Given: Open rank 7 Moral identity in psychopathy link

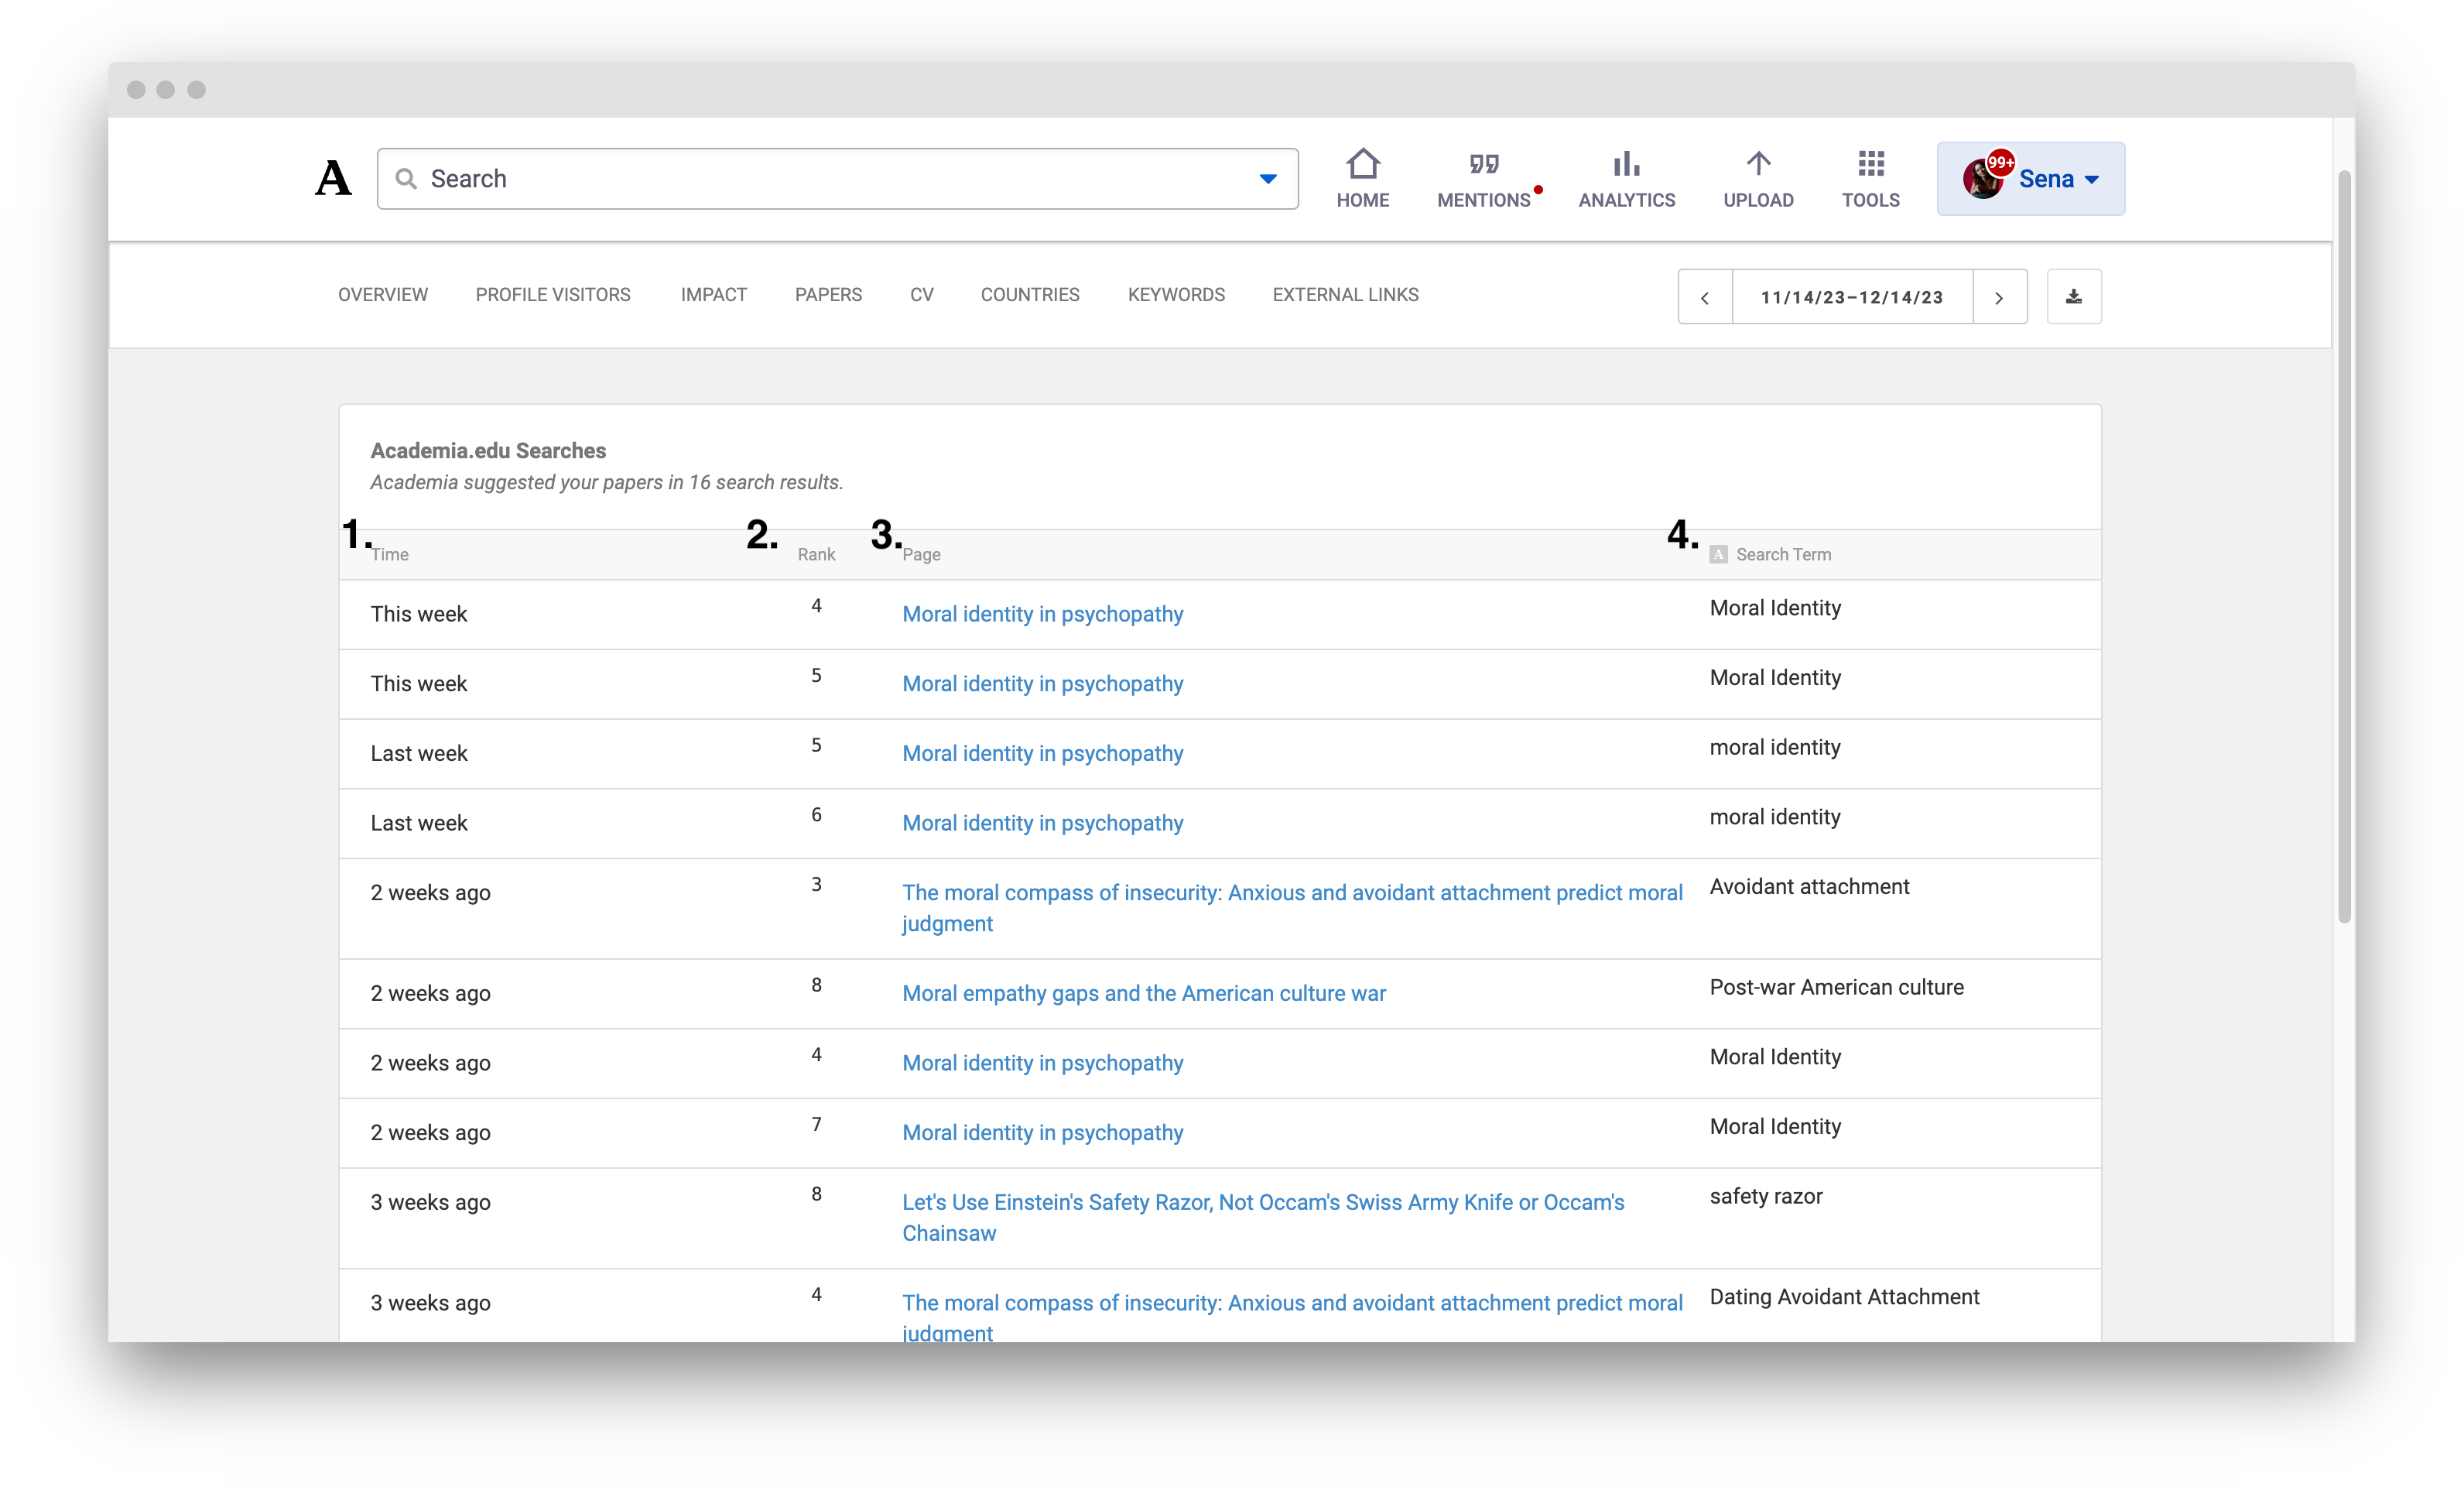Looking at the screenshot, I should click(x=1042, y=1133).
